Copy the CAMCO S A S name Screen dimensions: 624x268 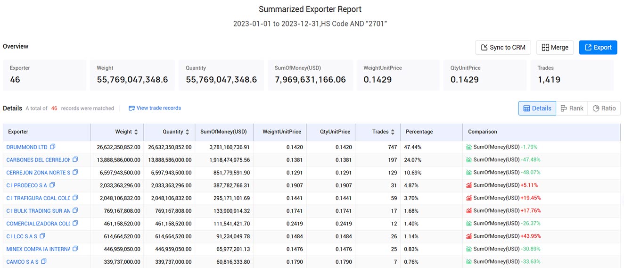[x=44, y=261]
